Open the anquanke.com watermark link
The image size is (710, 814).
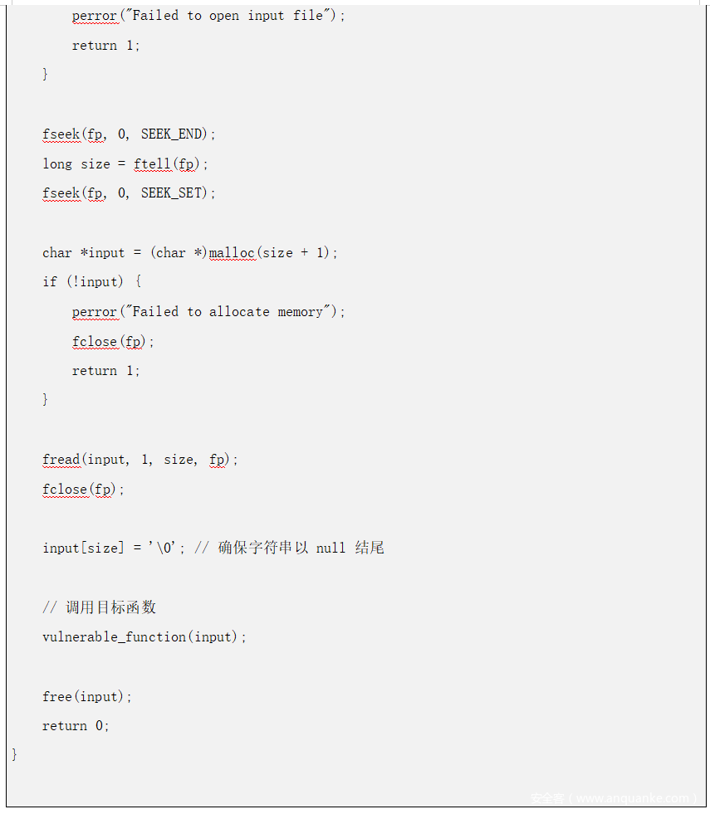[613, 798]
